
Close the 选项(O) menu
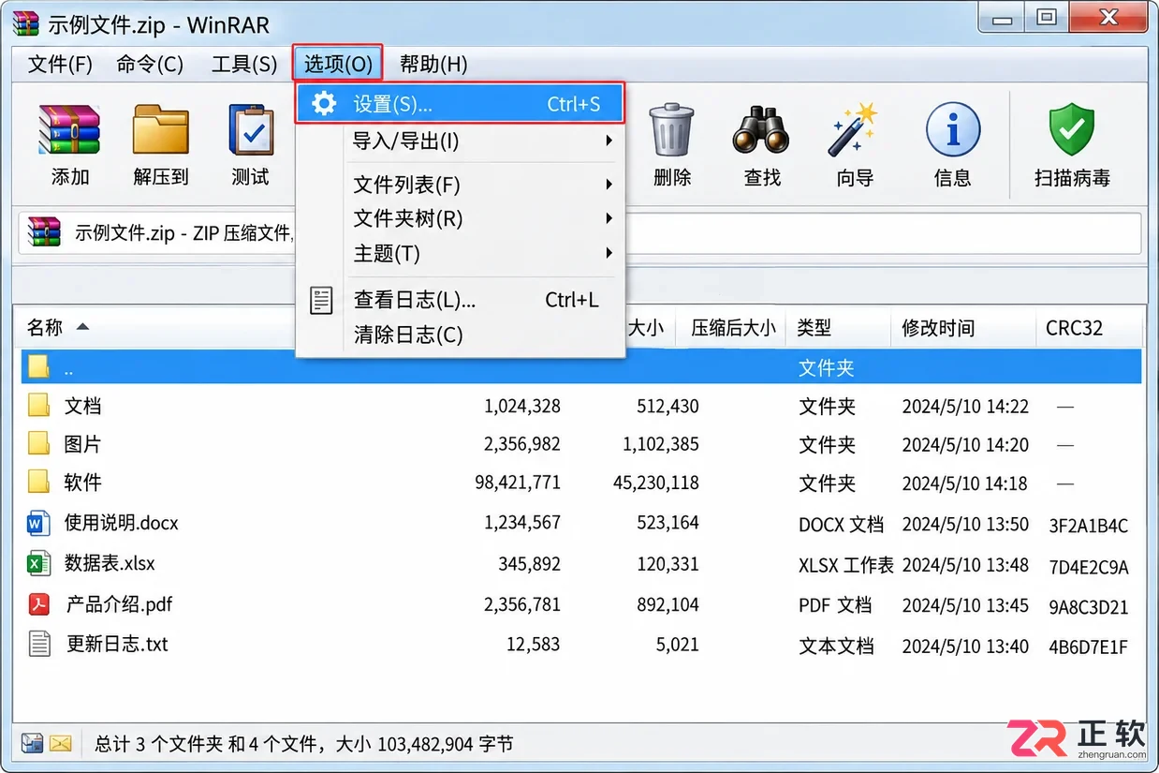[x=338, y=64]
